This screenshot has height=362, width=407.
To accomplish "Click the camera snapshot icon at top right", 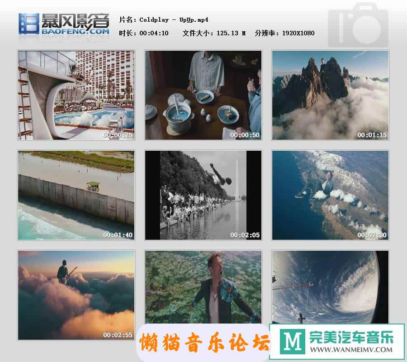I will tap(358, 26).
